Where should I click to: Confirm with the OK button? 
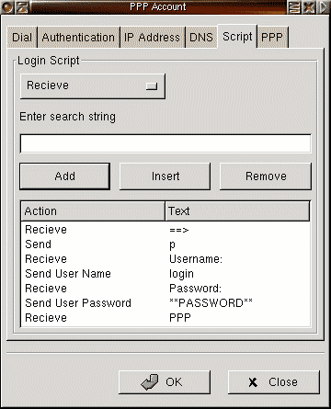pos(165,382)
